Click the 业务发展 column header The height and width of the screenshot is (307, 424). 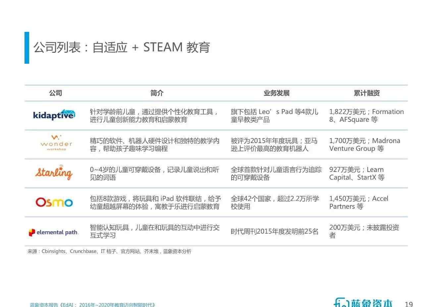click(277, 93)
